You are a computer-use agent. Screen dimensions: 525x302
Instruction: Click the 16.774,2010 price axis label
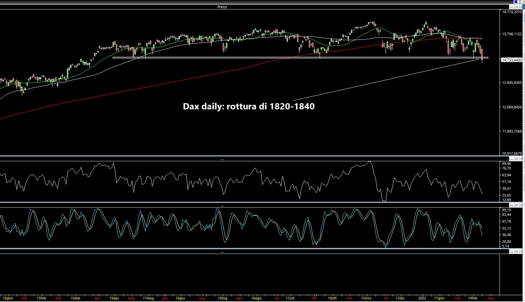[x=512, y=12]
